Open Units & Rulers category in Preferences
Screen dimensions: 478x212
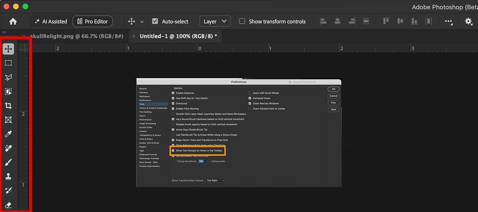click(x=146, y=139)
